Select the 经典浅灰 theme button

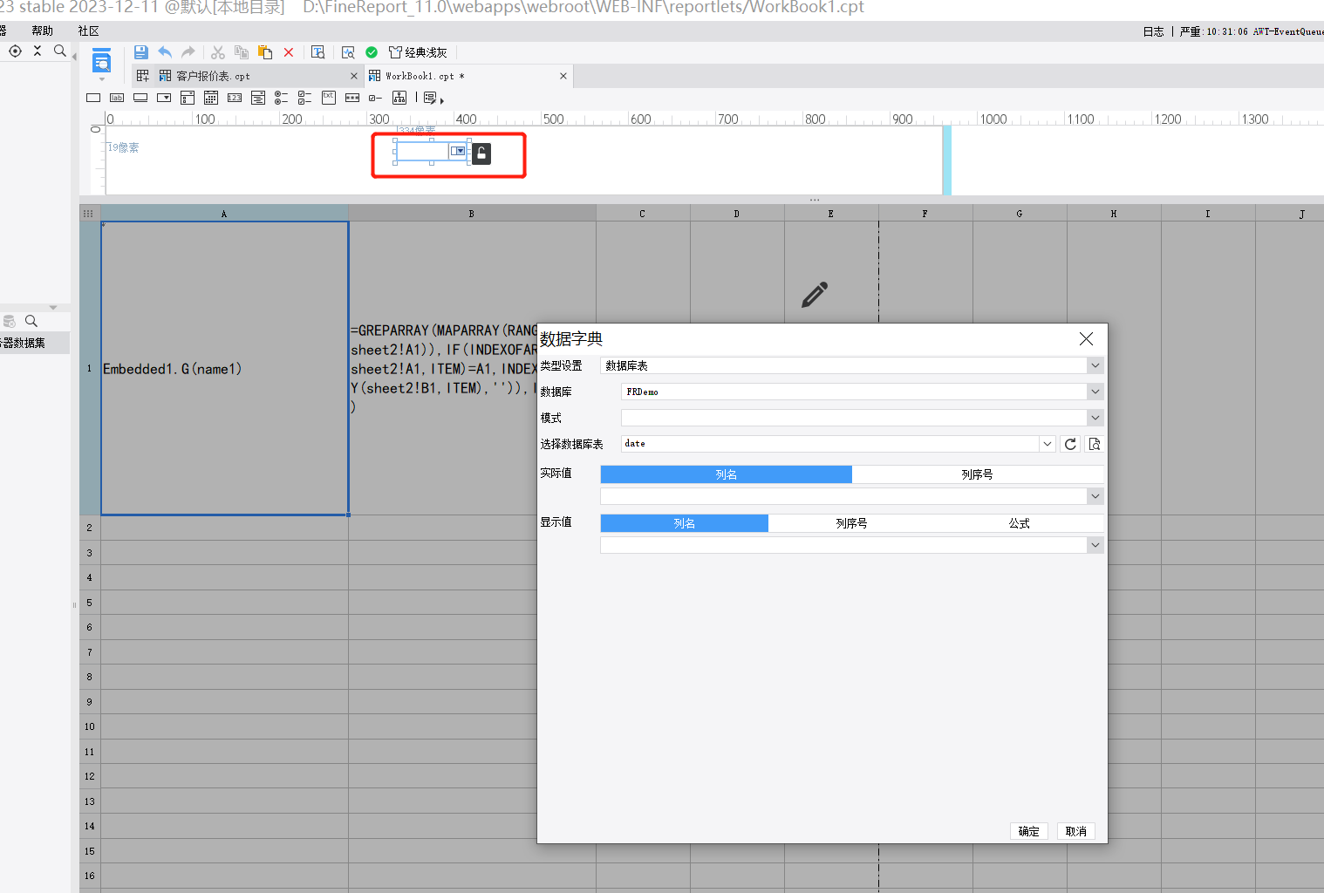coord(418,52)
